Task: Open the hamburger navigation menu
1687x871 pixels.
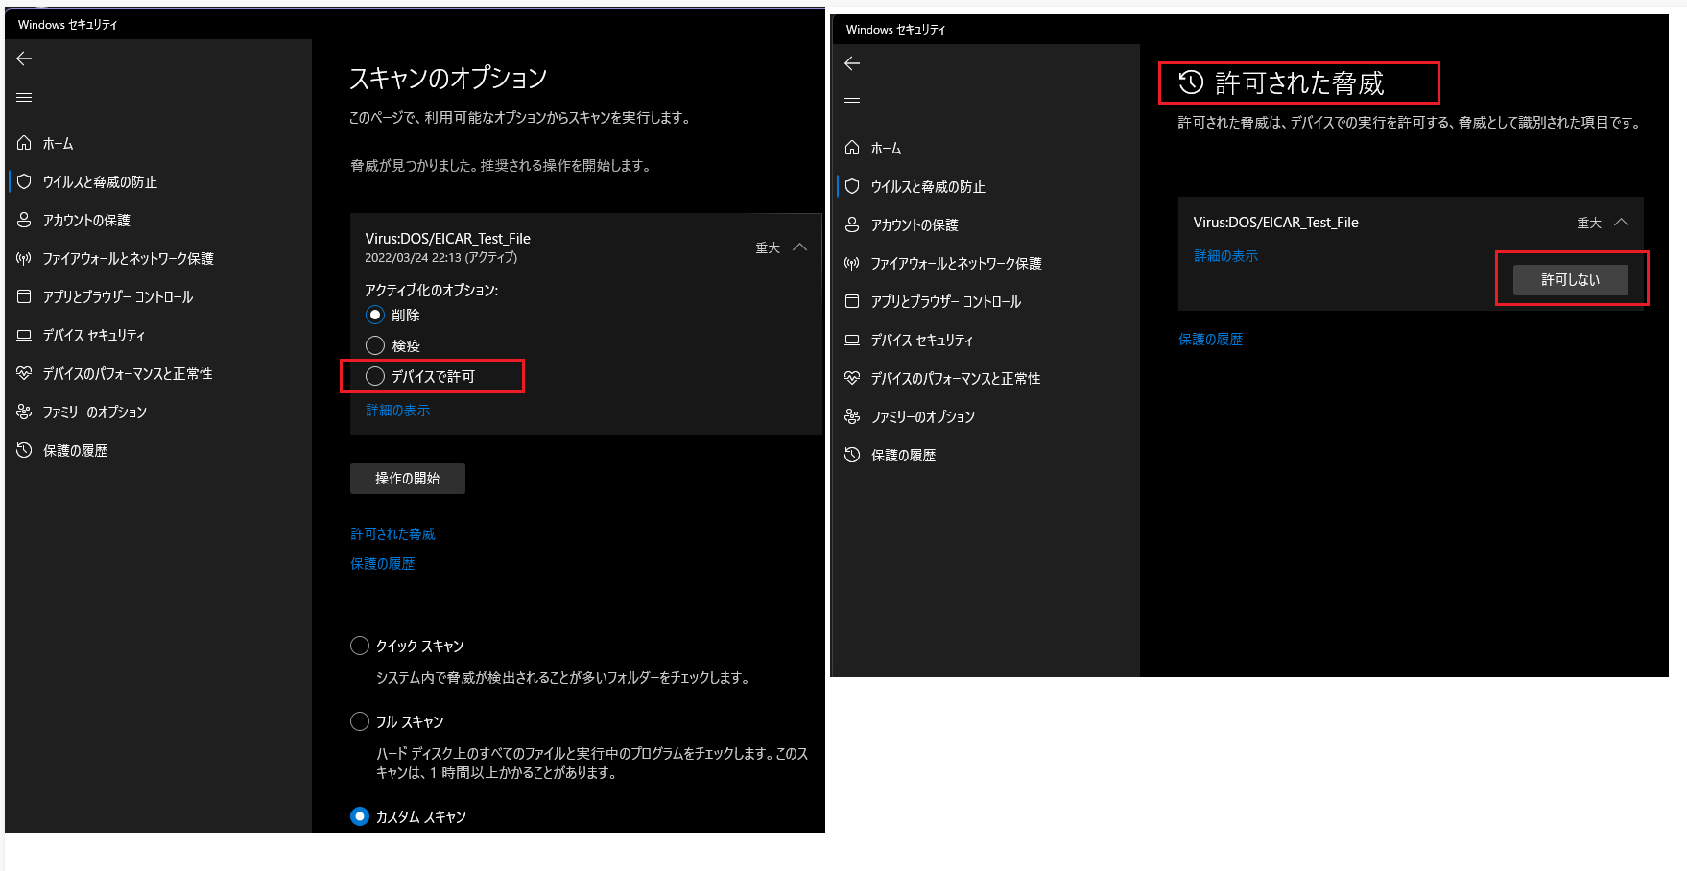Action: (x=24, y=97)
